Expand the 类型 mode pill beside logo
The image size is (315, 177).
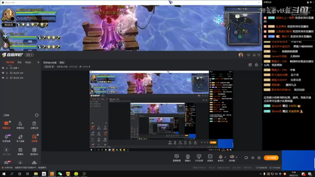29,55
